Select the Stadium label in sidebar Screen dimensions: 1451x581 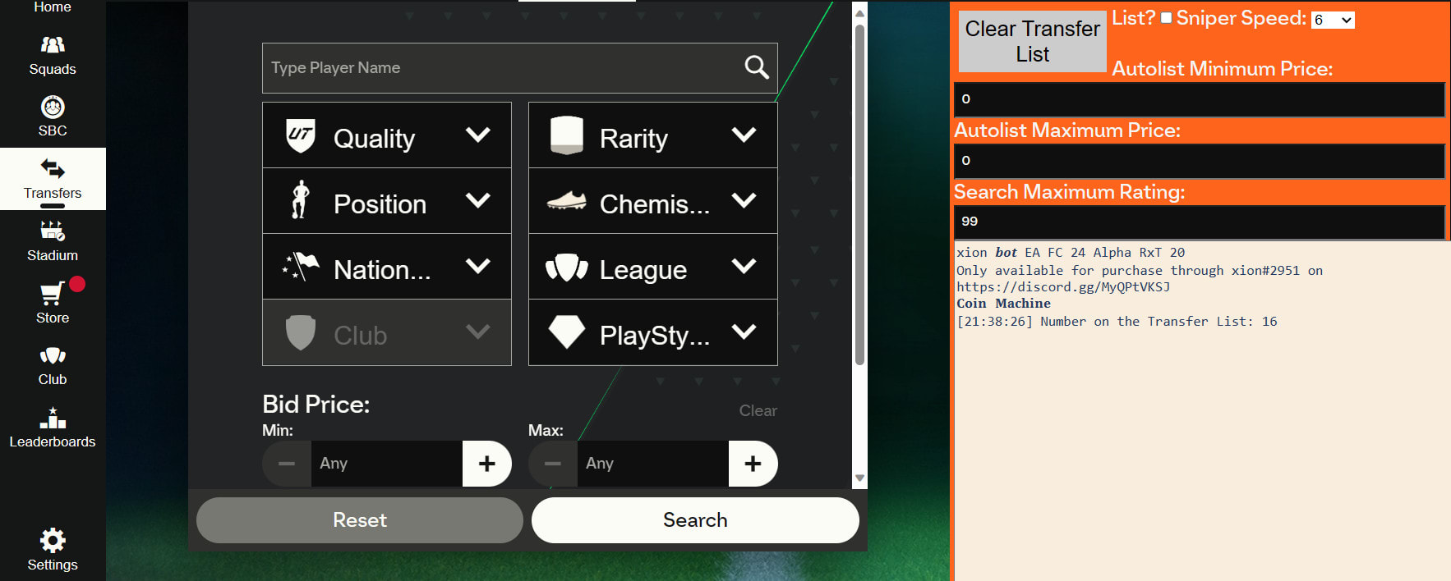[x=53, y=255]
